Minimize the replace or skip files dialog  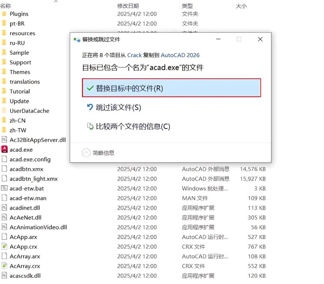pos(218,39)
